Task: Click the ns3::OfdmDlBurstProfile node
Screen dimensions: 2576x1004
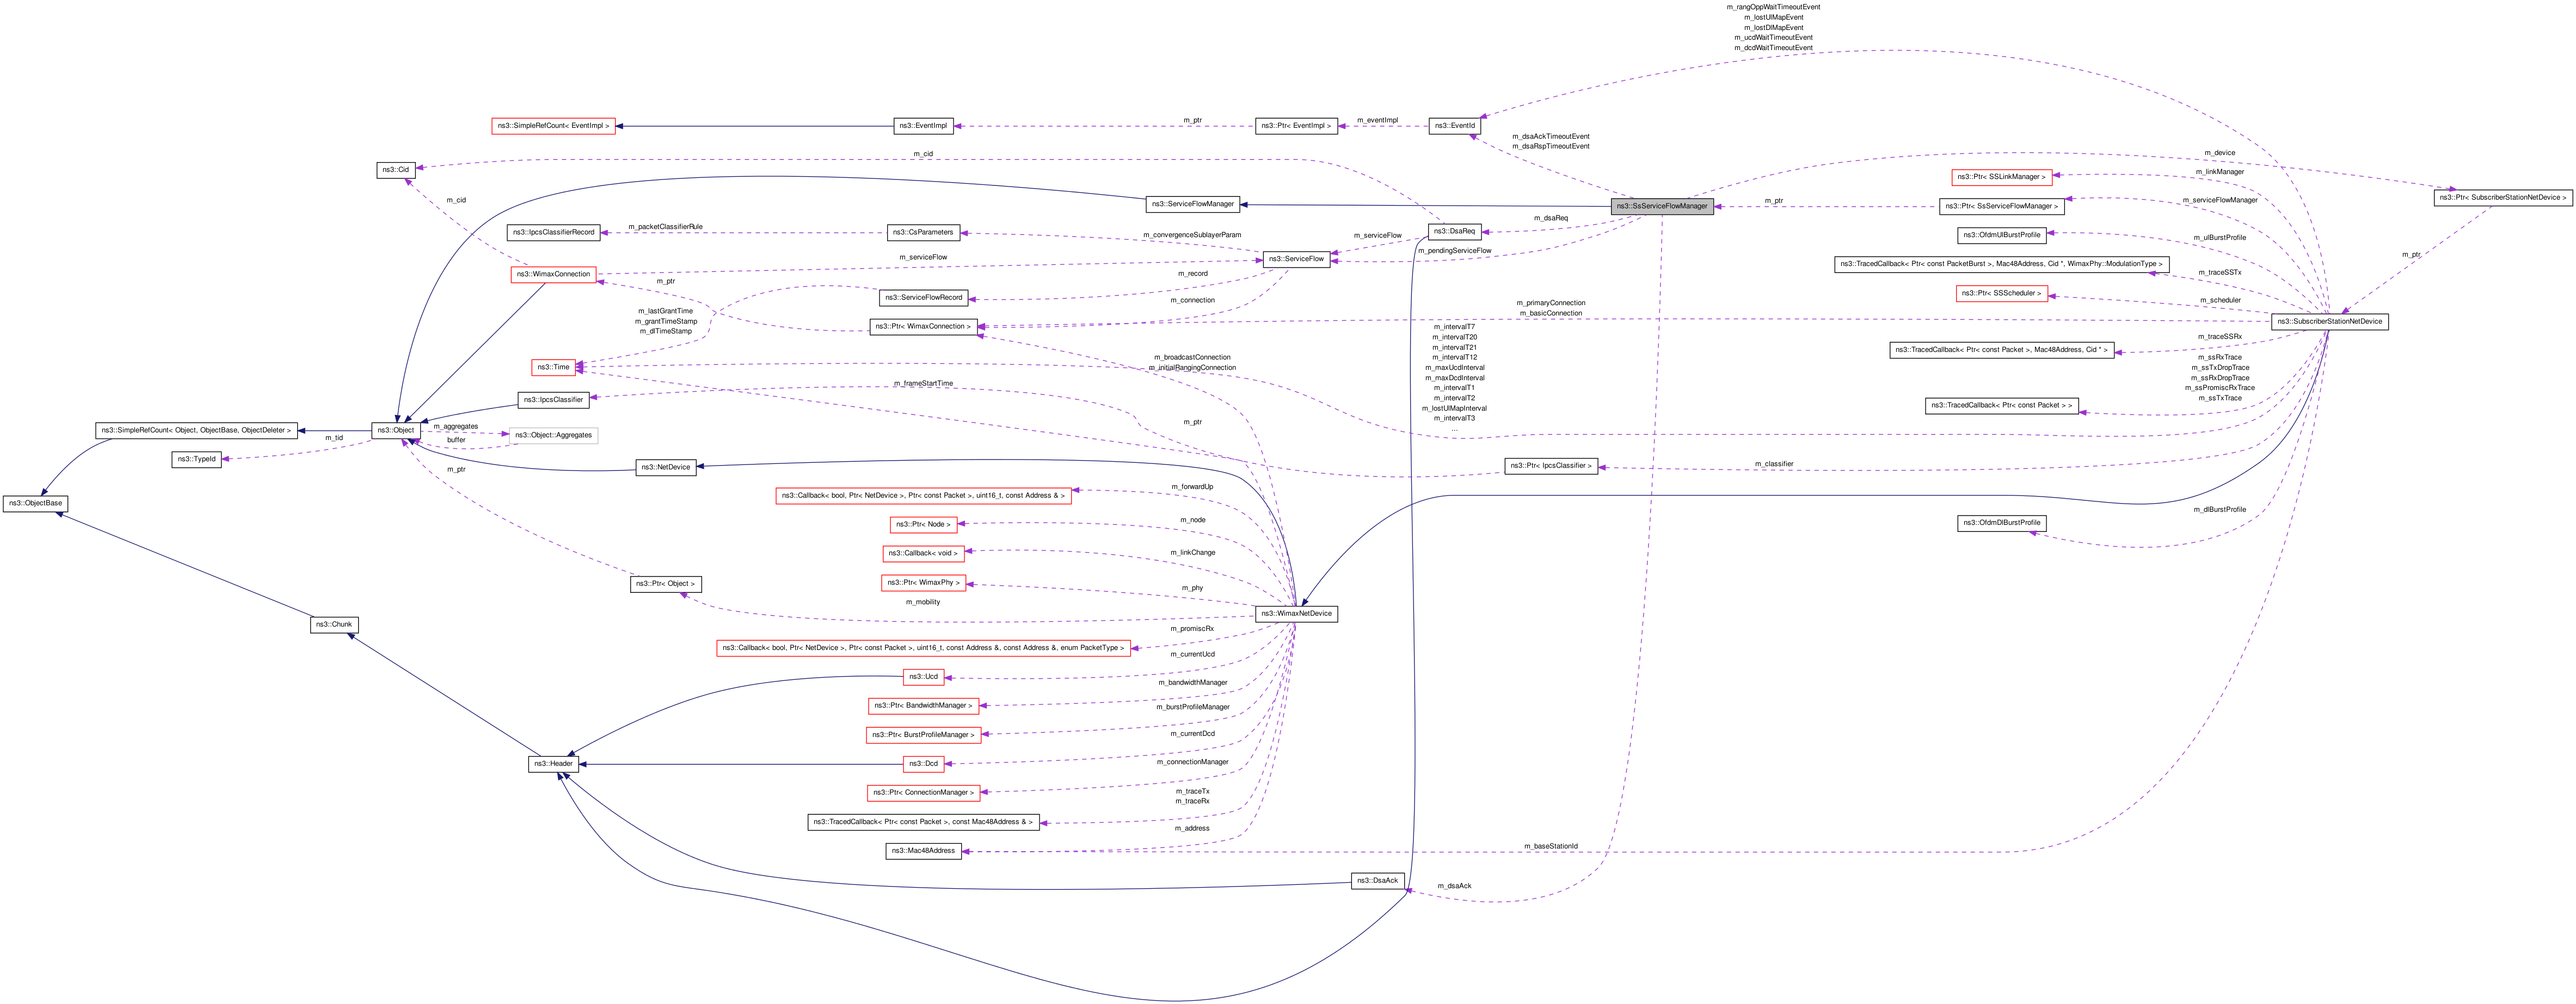Action: tap(2001, 523)
